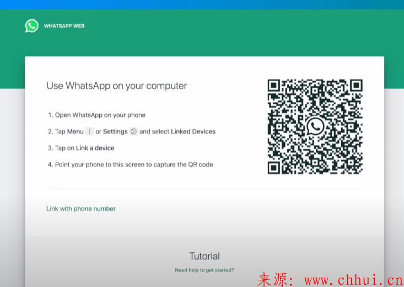The width and height of the screenshot is (404, 287).
Task: Click step 'Open WhatsApp on your phone'
Action: pyautogui.click(x=97, y=115)
